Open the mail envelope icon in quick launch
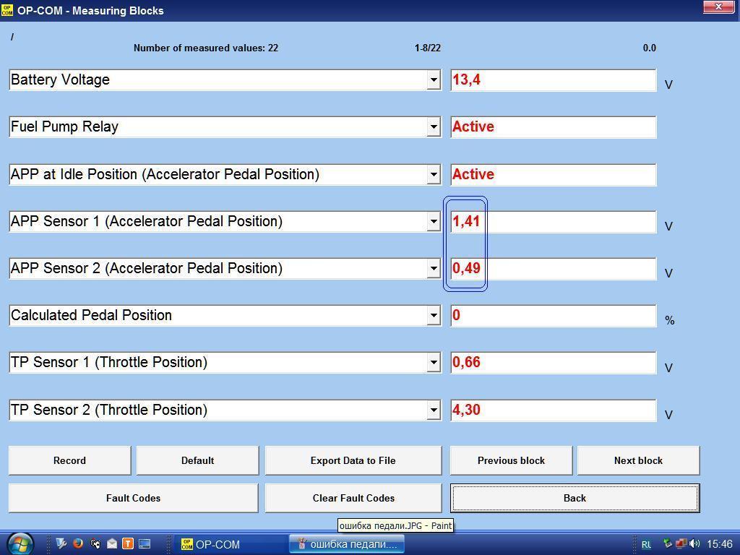The width and height of the screenshot is (740, 555). 112,543
